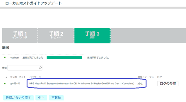Click the localhost node label
Viewport: 186px width, 102px height.
tap(14, 58)
